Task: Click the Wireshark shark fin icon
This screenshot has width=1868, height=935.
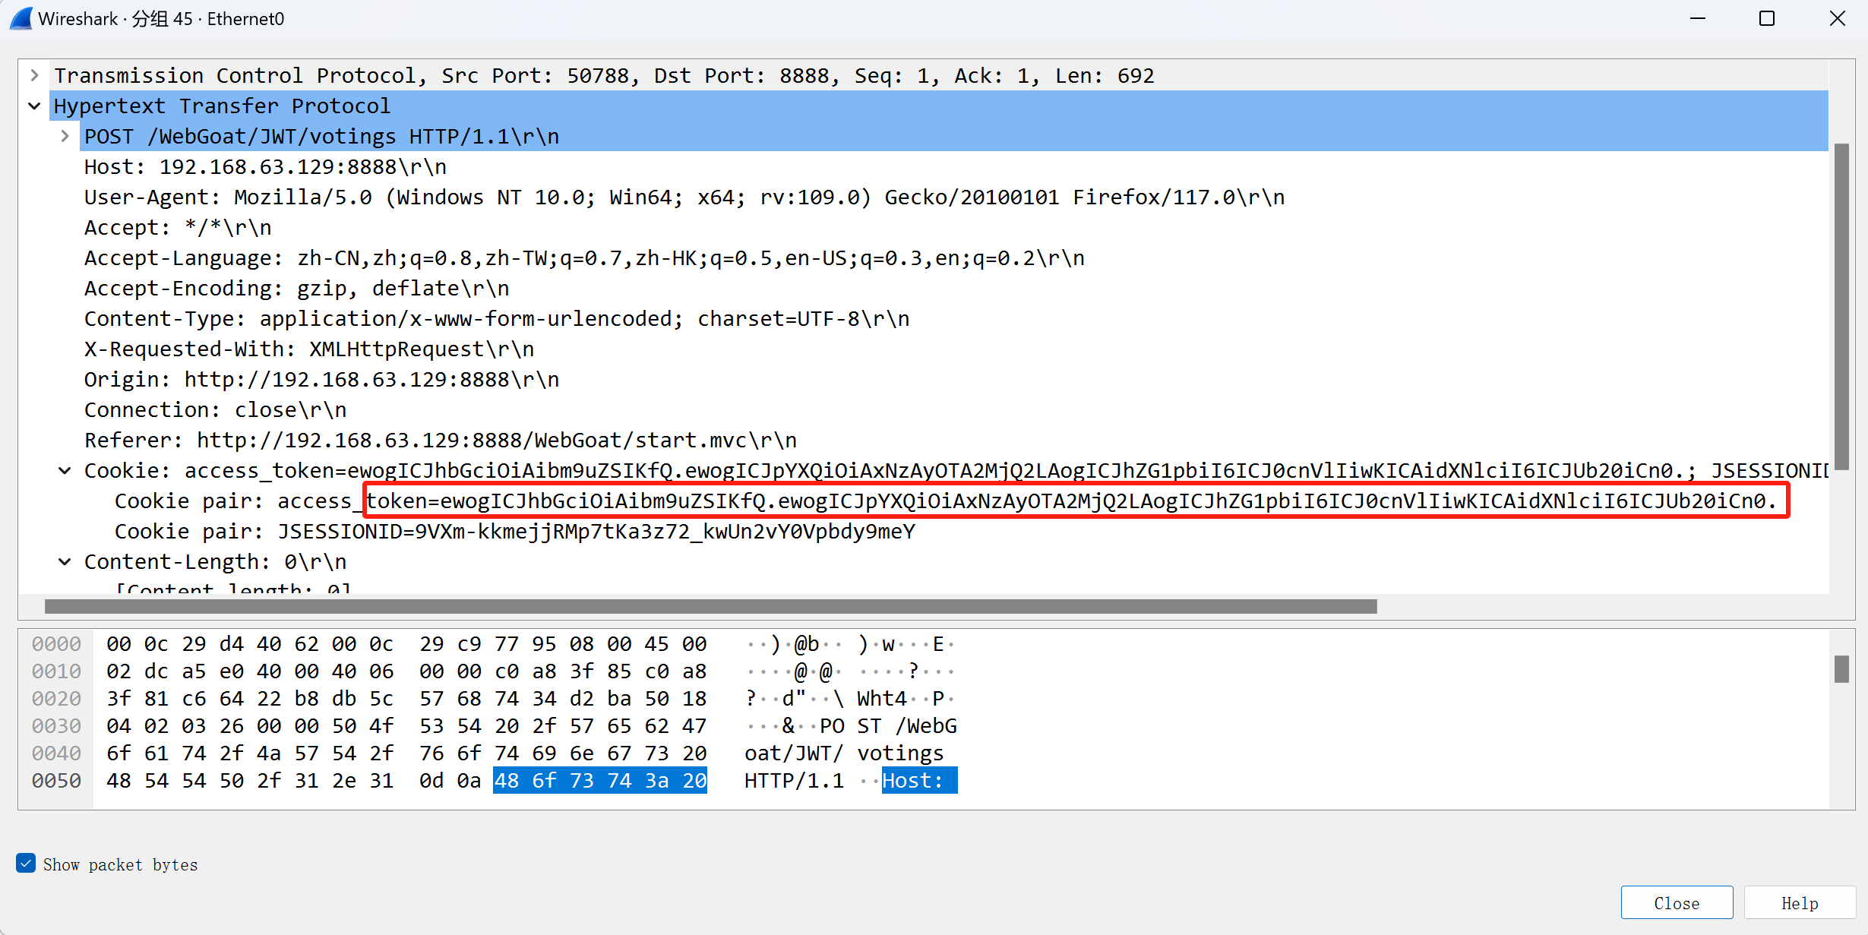Action: 21,18
